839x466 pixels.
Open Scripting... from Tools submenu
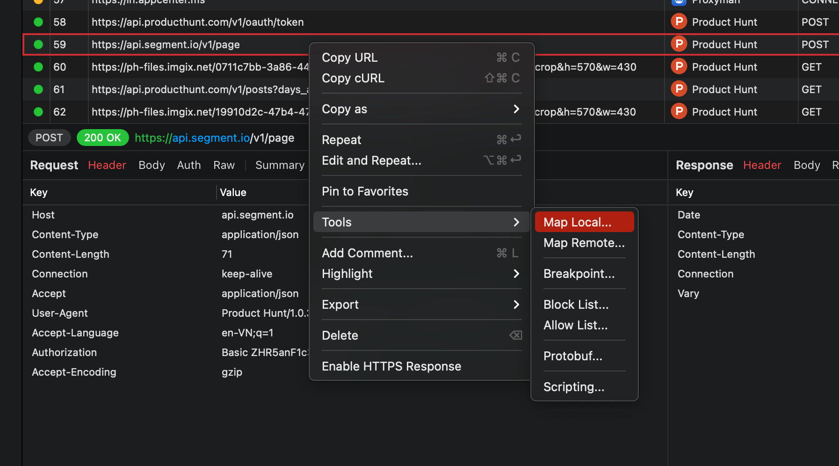[584, 387]
